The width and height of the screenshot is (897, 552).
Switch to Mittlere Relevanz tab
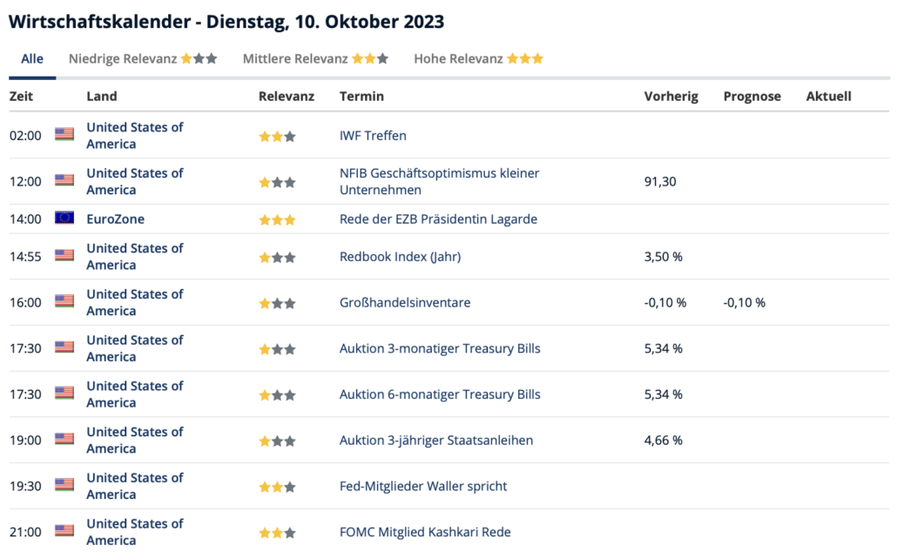click(x=316, y=59)
